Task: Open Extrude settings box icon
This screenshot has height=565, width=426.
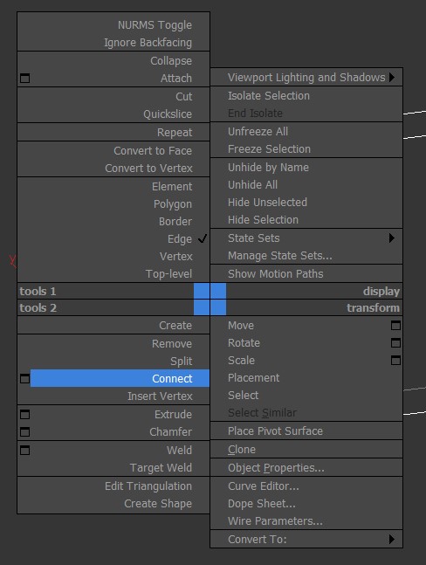Action: coord(24,415)
